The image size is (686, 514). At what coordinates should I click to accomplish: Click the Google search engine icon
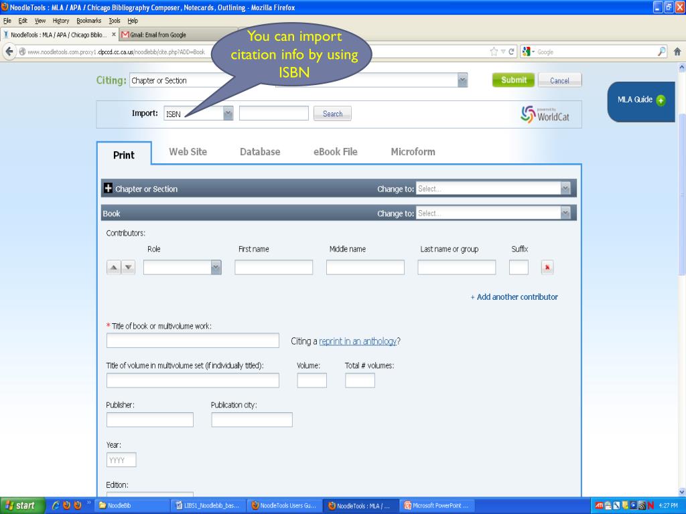(x=527, y=52)
